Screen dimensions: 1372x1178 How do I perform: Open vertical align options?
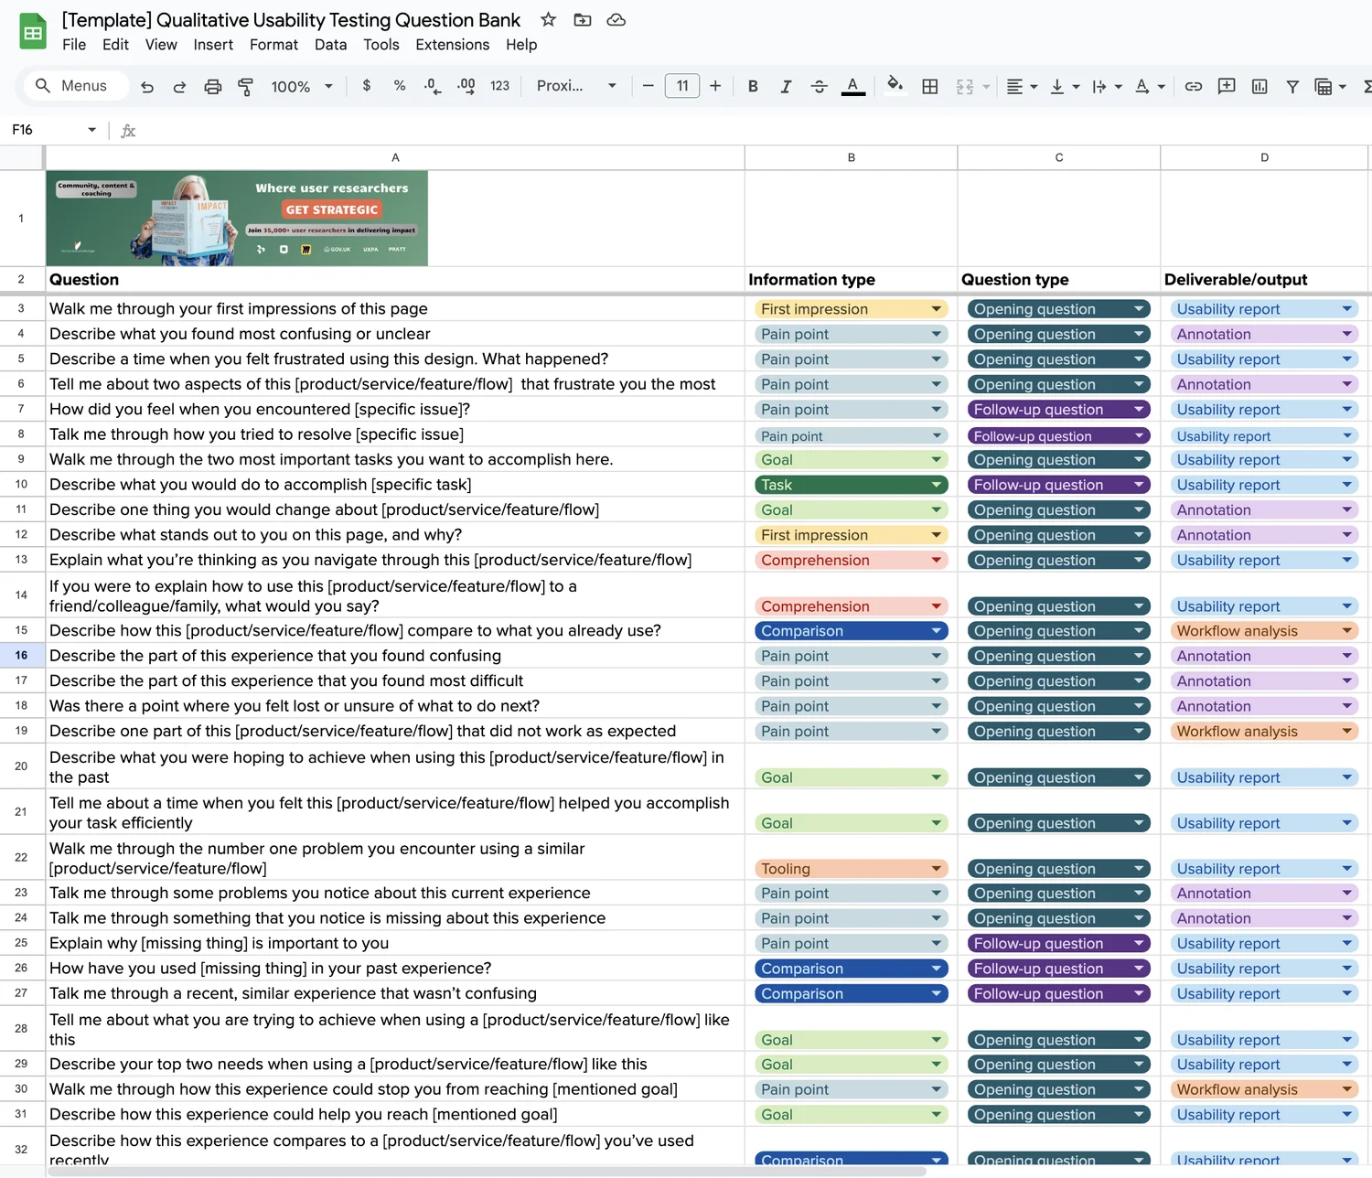(x=1065, y=86)
